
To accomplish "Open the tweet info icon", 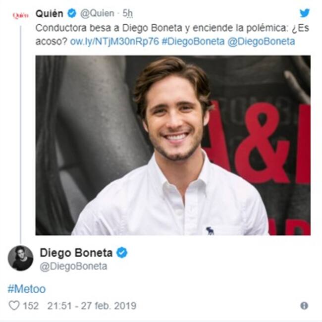I will pyautogui.click(x=304, y=306).
